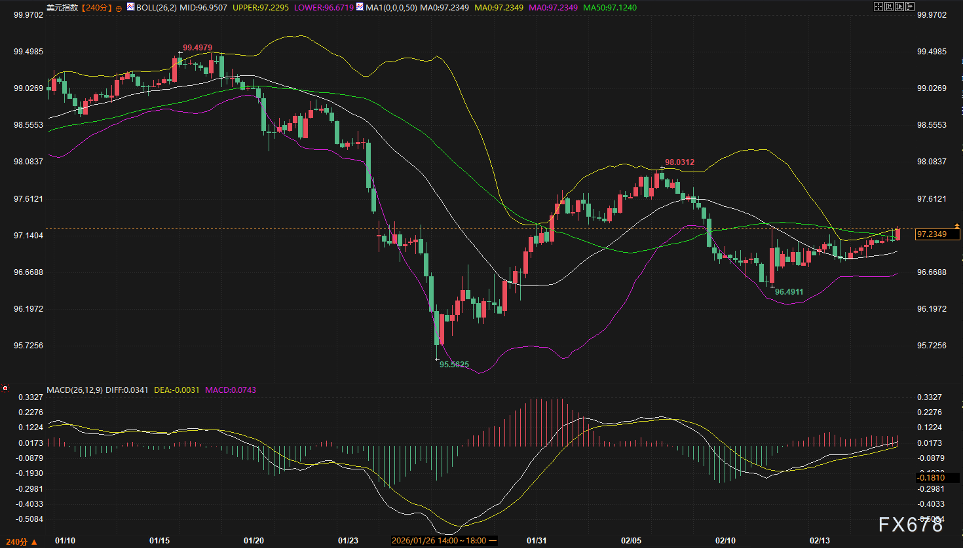Click the MACD(26,12,9) indicator label

74,390
